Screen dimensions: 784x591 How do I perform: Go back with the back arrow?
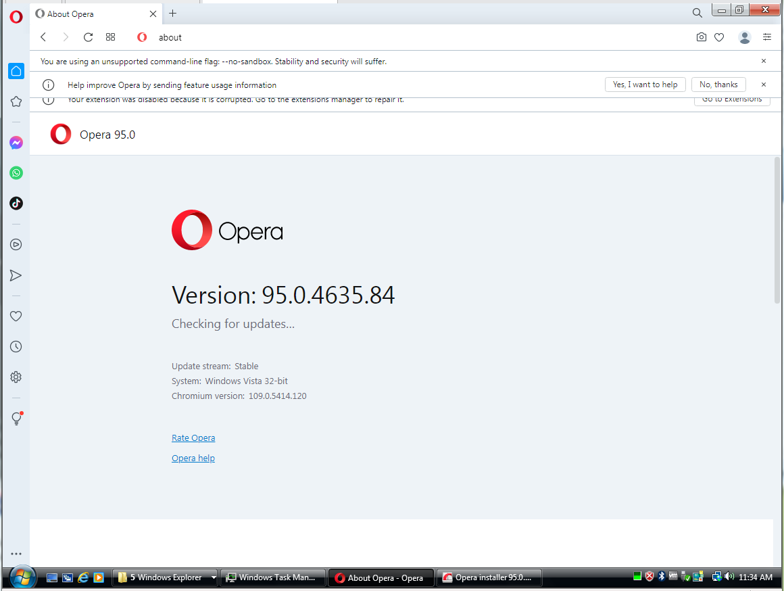point(43,37)
